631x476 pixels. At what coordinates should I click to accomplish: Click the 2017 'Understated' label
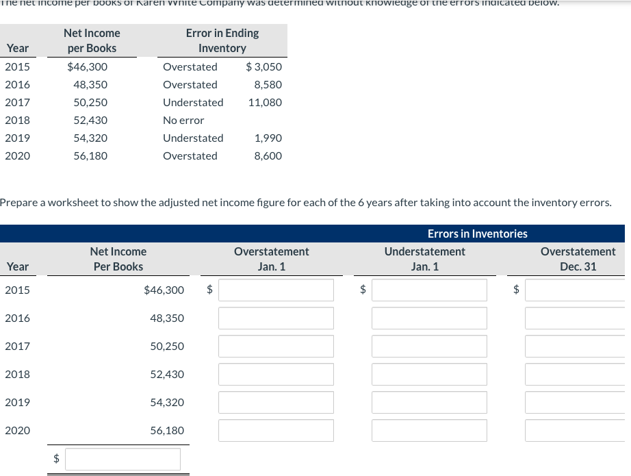pos(193,102)
